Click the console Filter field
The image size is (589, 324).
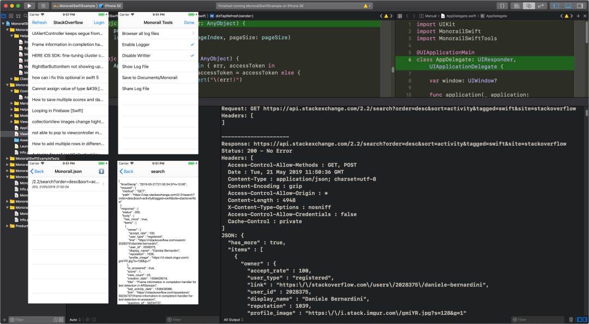[x=538, y=320]
